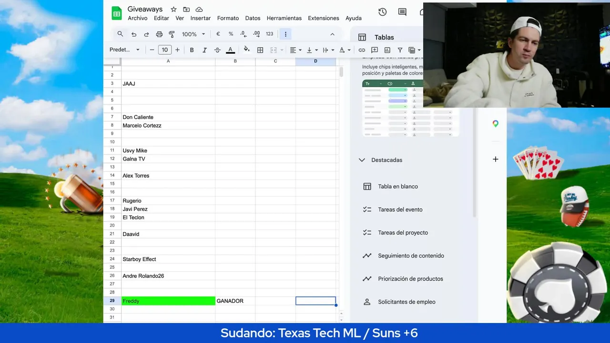Increase decimal places

coord(256,34)
